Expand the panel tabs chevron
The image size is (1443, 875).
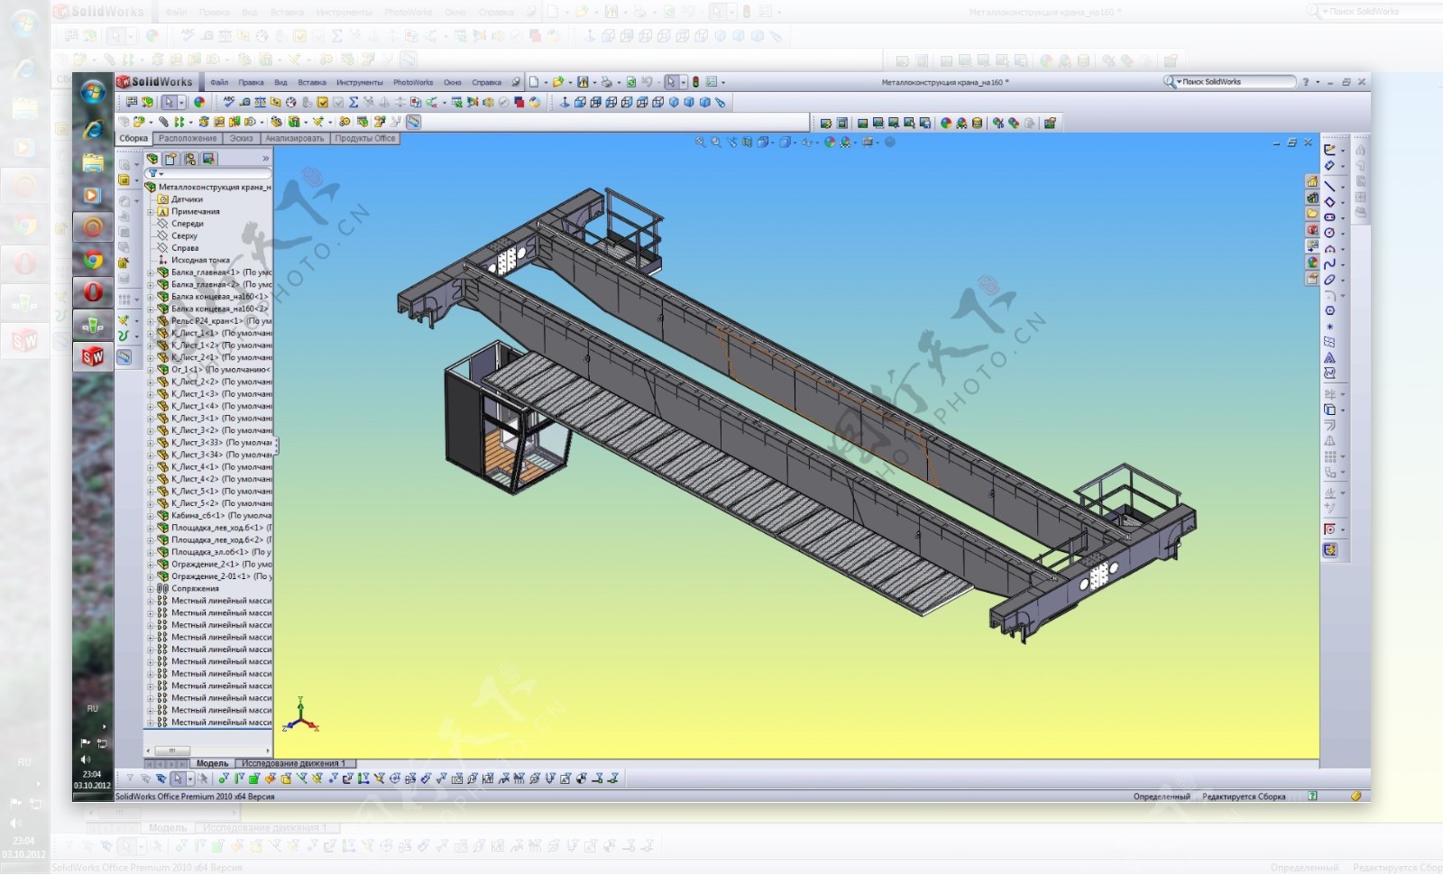266,159
